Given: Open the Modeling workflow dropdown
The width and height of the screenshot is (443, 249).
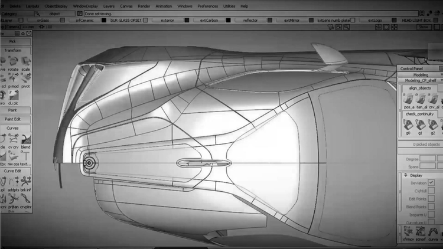Looking at the screenshot, I should pyautogui.click(x=421, y=75).
